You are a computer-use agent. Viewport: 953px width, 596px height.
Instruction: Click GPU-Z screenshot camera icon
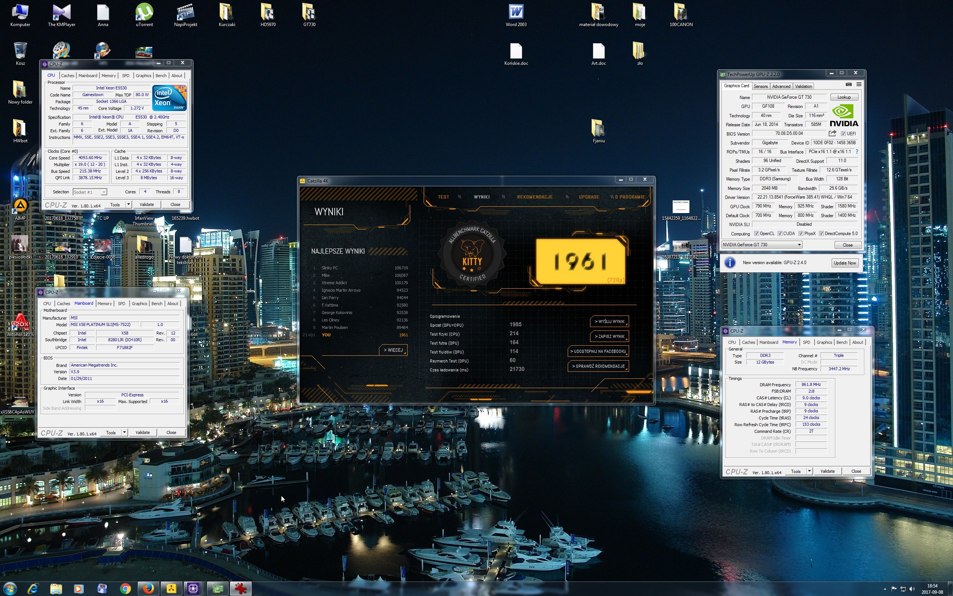click(x=849, y=84)
